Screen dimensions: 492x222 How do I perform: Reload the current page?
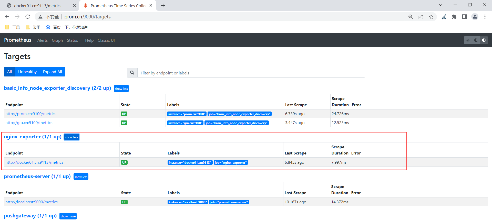click(27, 17)
